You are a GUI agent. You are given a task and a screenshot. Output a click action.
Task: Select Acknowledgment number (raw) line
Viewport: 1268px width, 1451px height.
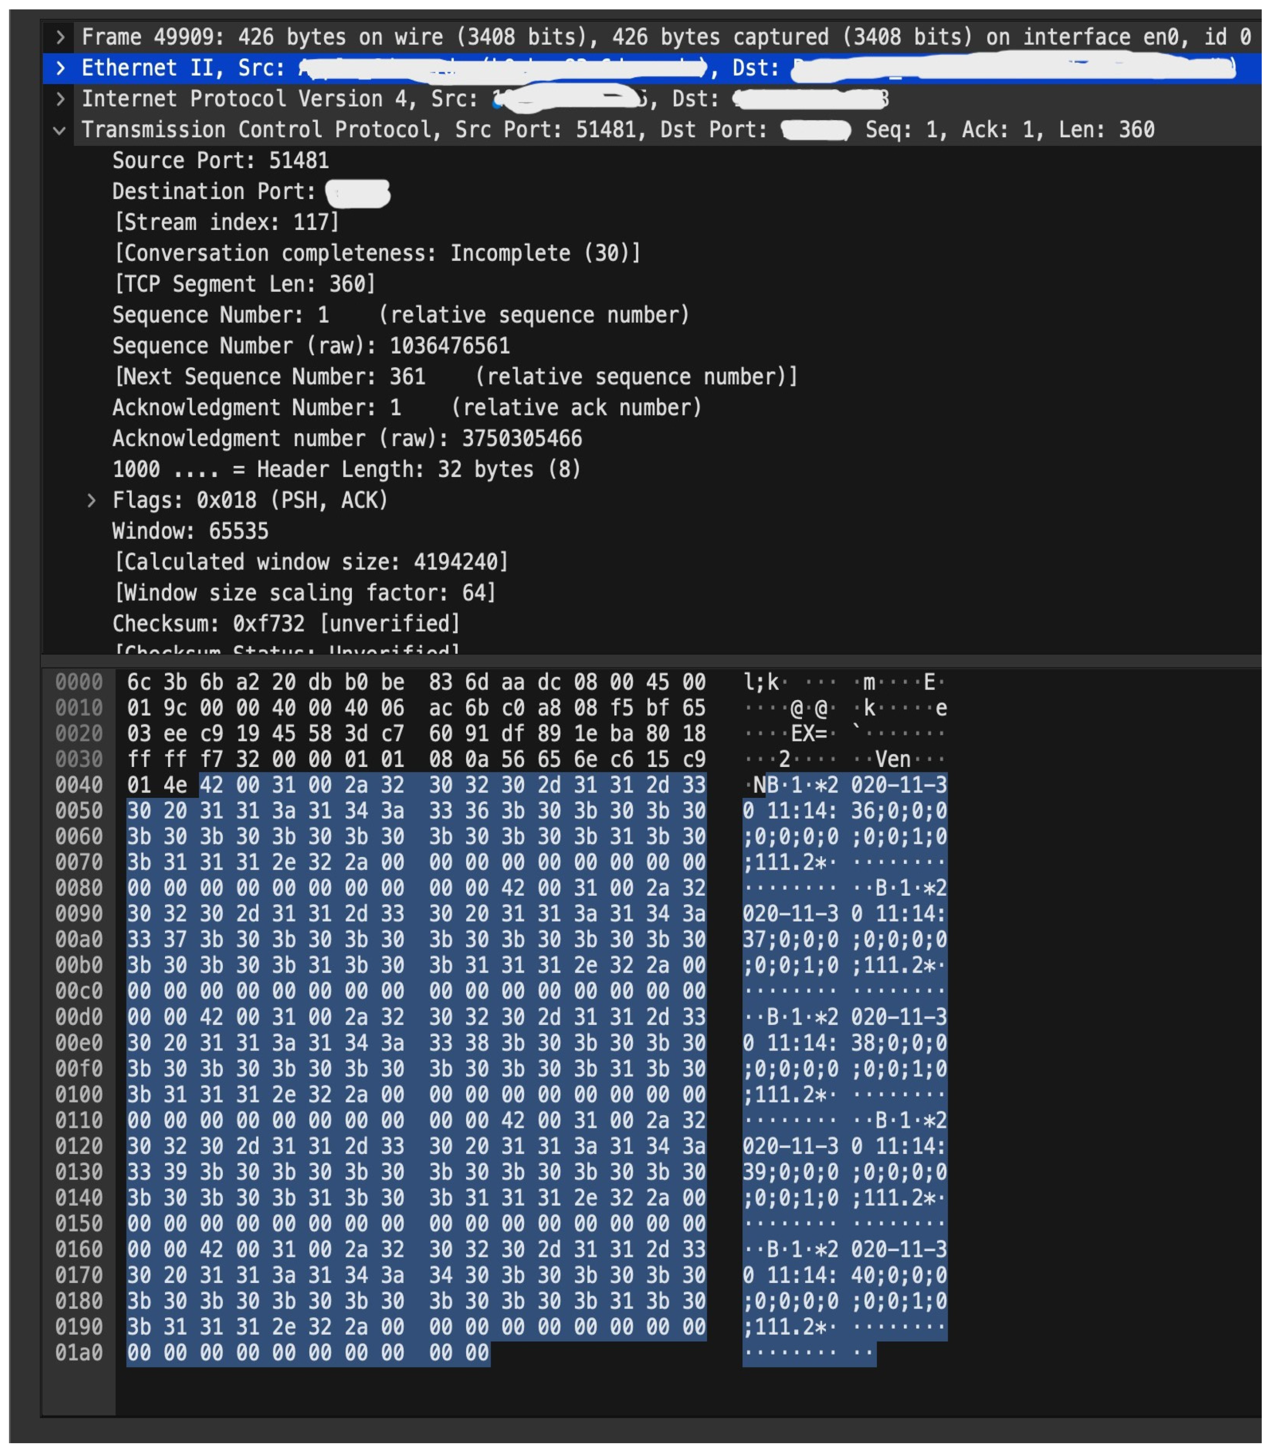coord(347,439)
